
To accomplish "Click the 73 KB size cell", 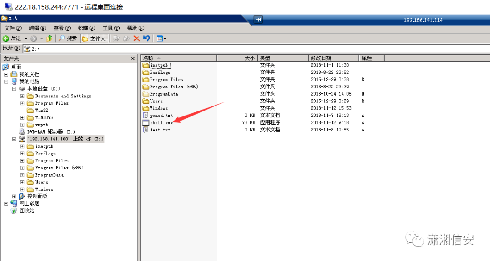I will [x=249, y=123].
